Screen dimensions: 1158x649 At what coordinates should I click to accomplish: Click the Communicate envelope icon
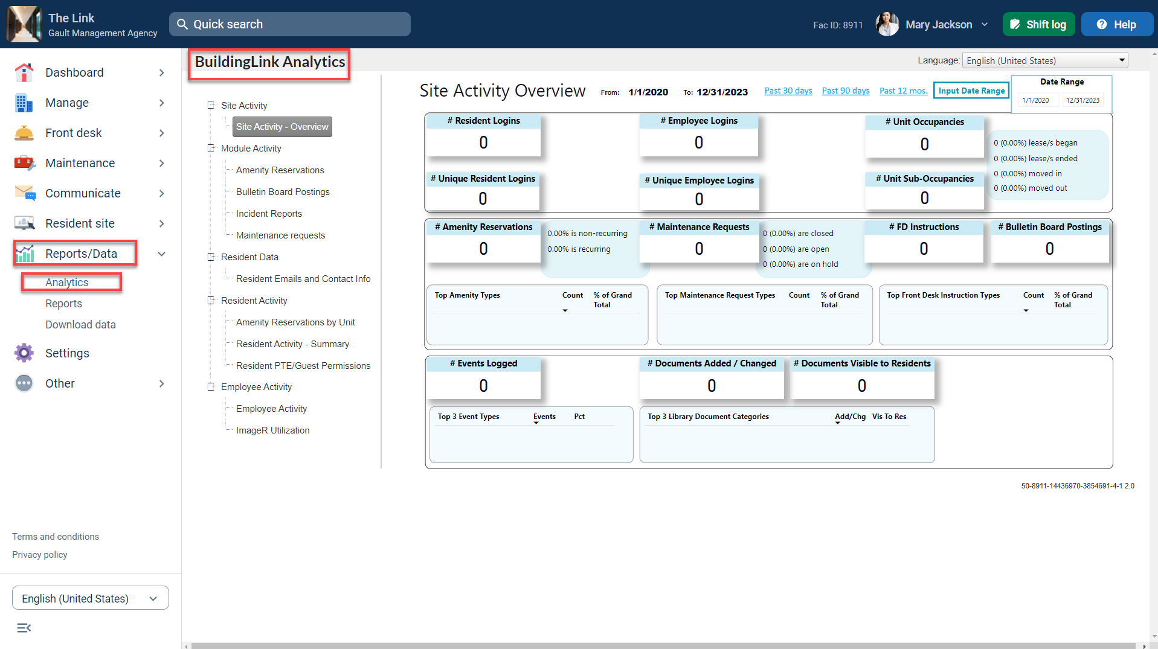tap(24, 193)
